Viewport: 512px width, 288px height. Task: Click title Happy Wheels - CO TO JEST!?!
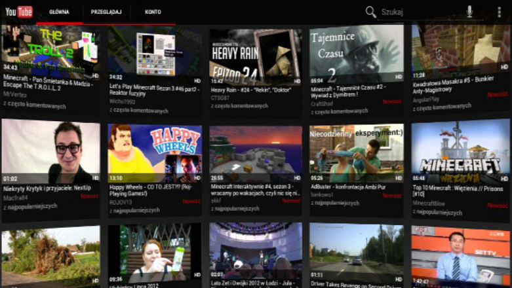[151, 190]
